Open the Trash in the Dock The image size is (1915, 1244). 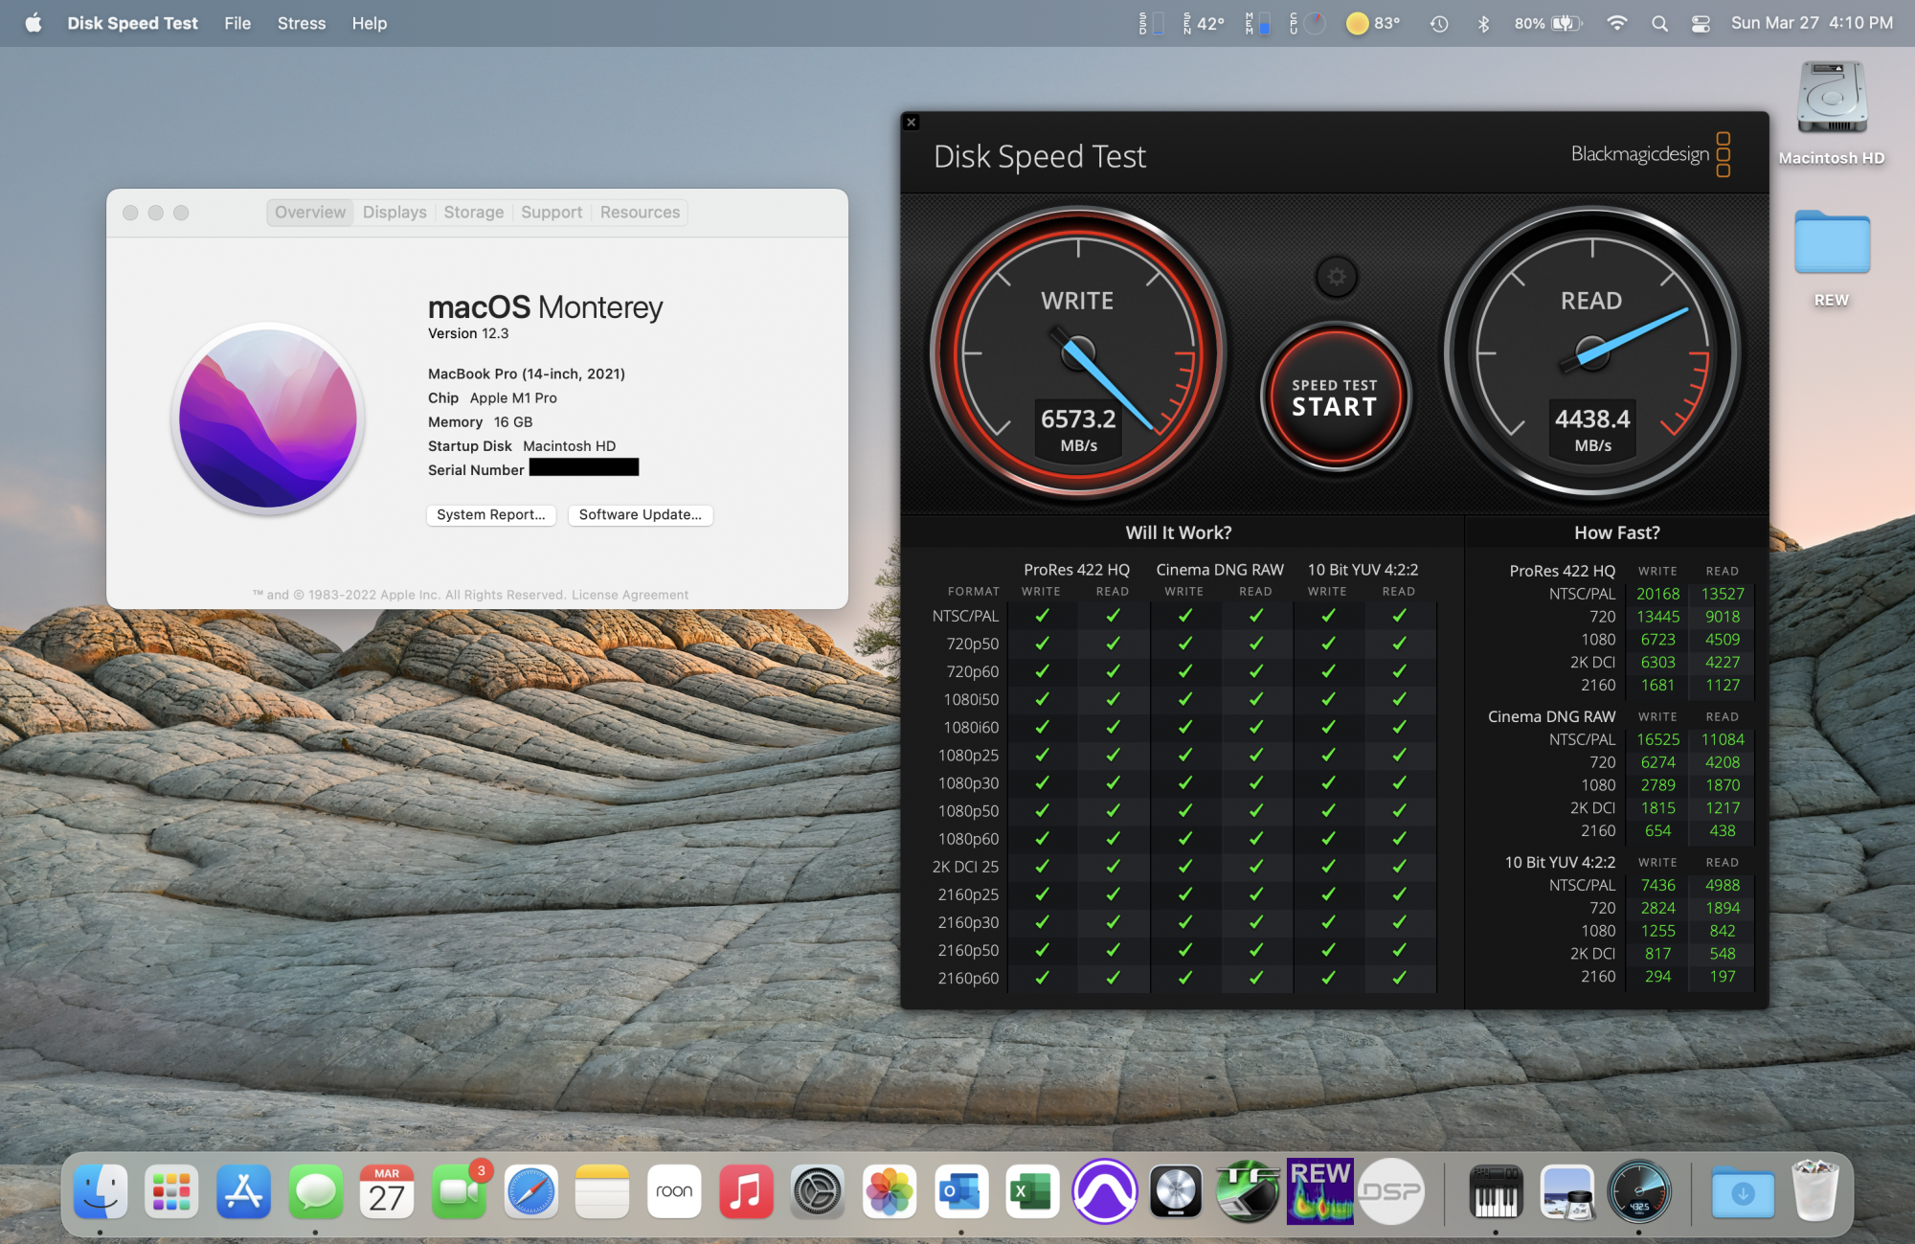1814,1191
